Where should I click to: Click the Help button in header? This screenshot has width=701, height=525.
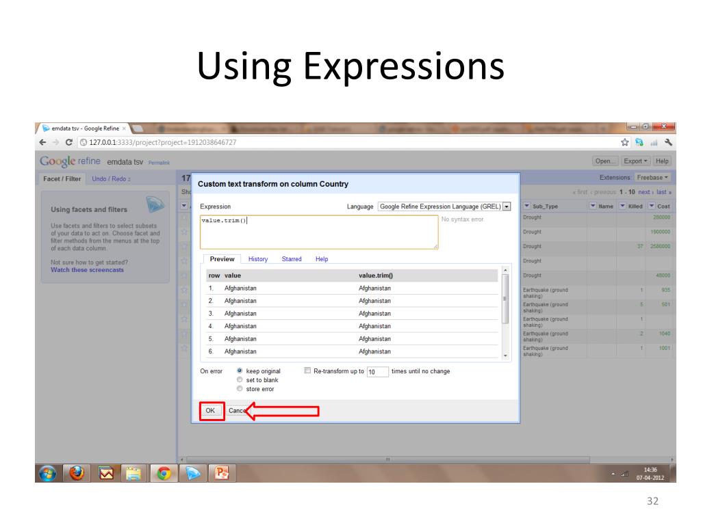point(662,161)
